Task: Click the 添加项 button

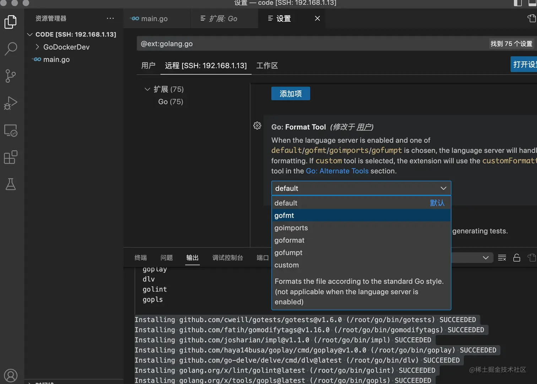Action: [x=291, y=93]
